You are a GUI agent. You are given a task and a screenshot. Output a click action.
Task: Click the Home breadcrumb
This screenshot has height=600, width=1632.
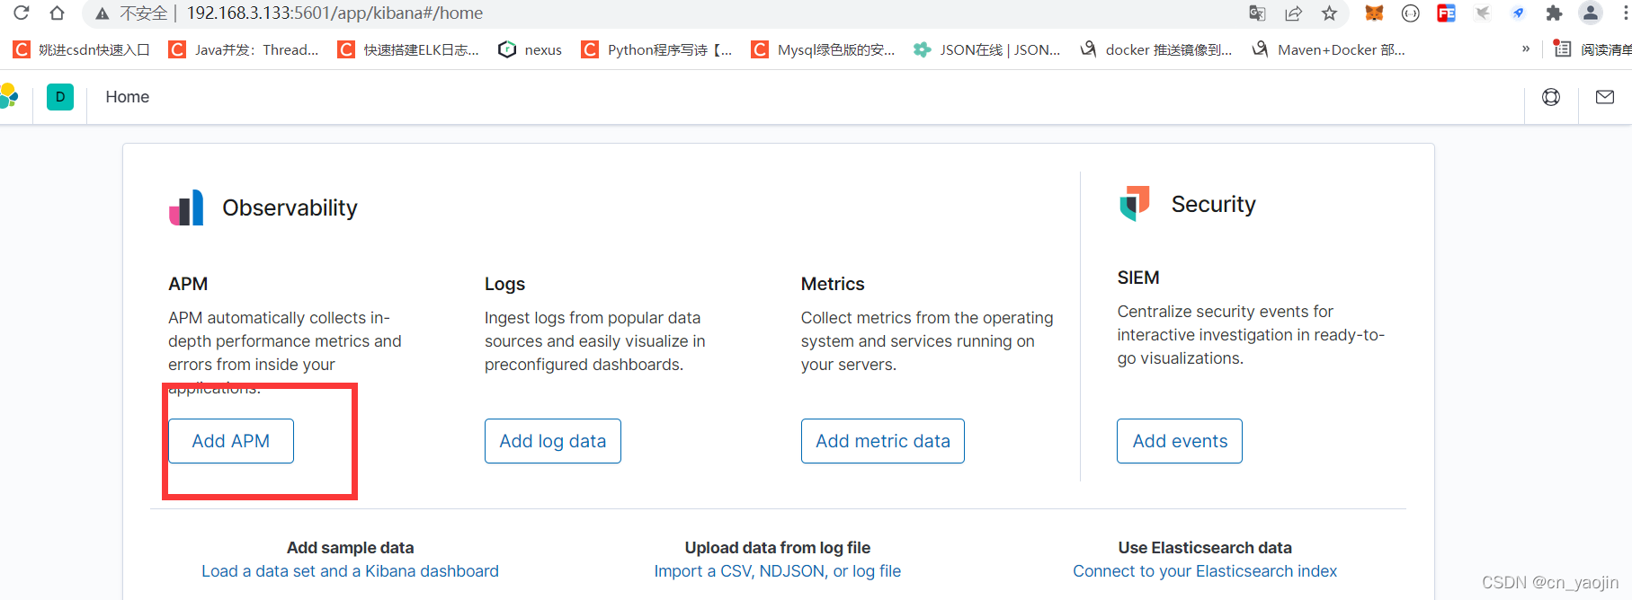coord(127,97)
